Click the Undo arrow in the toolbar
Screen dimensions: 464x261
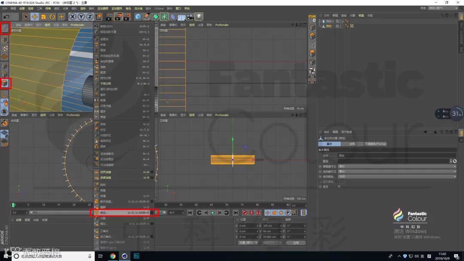coord(6,17)
